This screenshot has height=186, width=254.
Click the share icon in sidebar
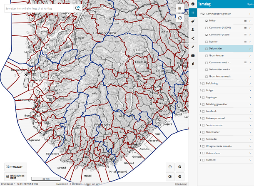(193, 38)
